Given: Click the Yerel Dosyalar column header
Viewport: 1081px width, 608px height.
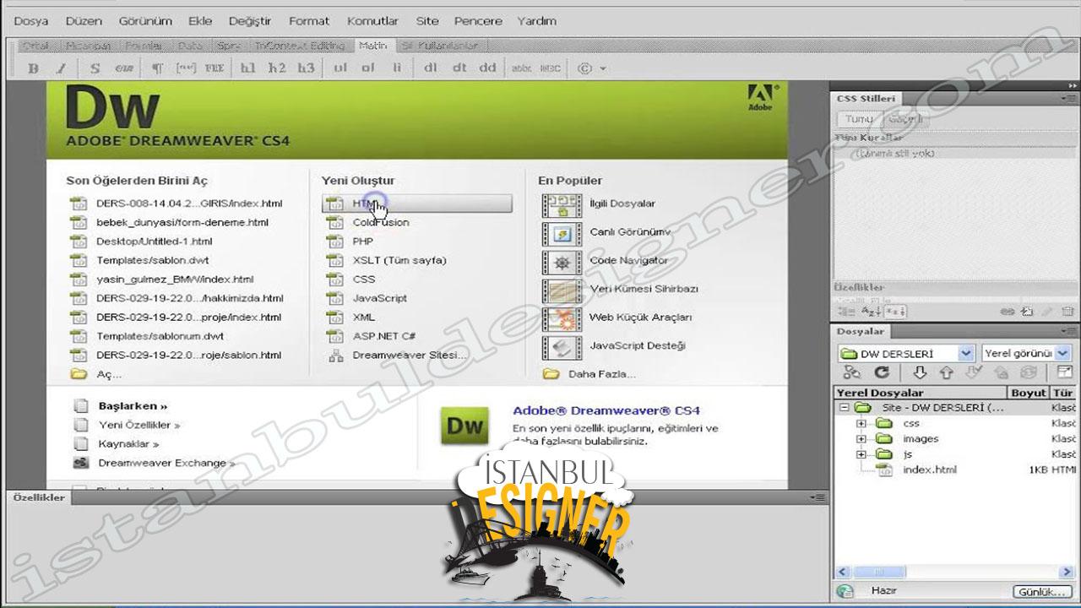Looking at the screenshot, I should point(921,393).
